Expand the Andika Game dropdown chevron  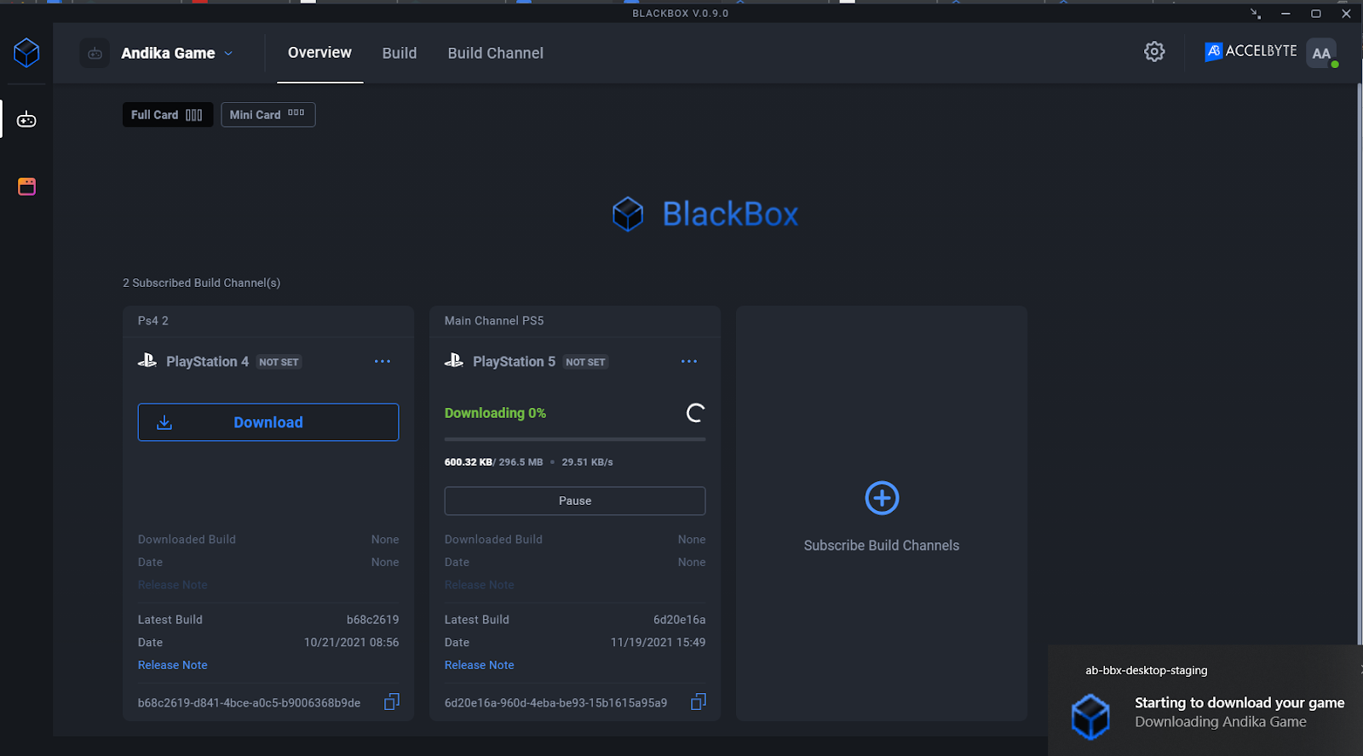click(228, 53)
